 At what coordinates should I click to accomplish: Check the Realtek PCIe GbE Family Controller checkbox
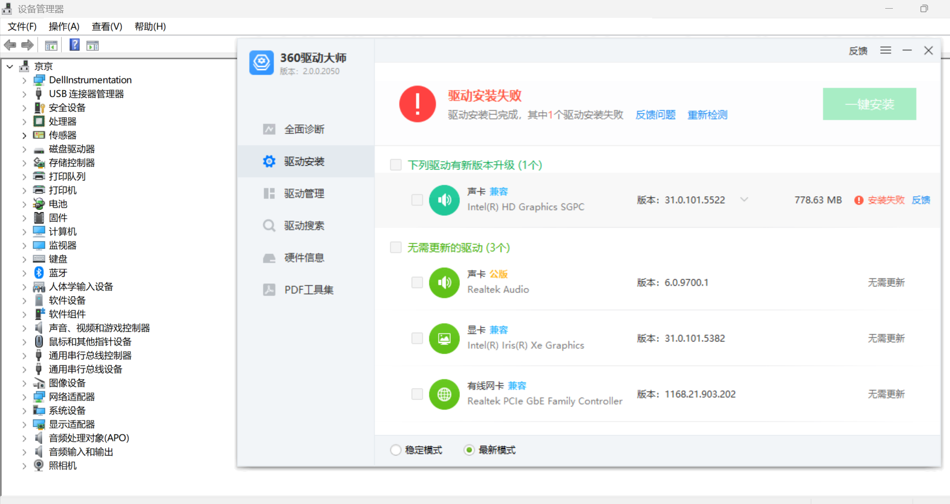tap(417, 394)
